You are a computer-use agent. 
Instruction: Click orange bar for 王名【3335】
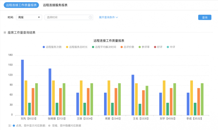click(143, 103)
